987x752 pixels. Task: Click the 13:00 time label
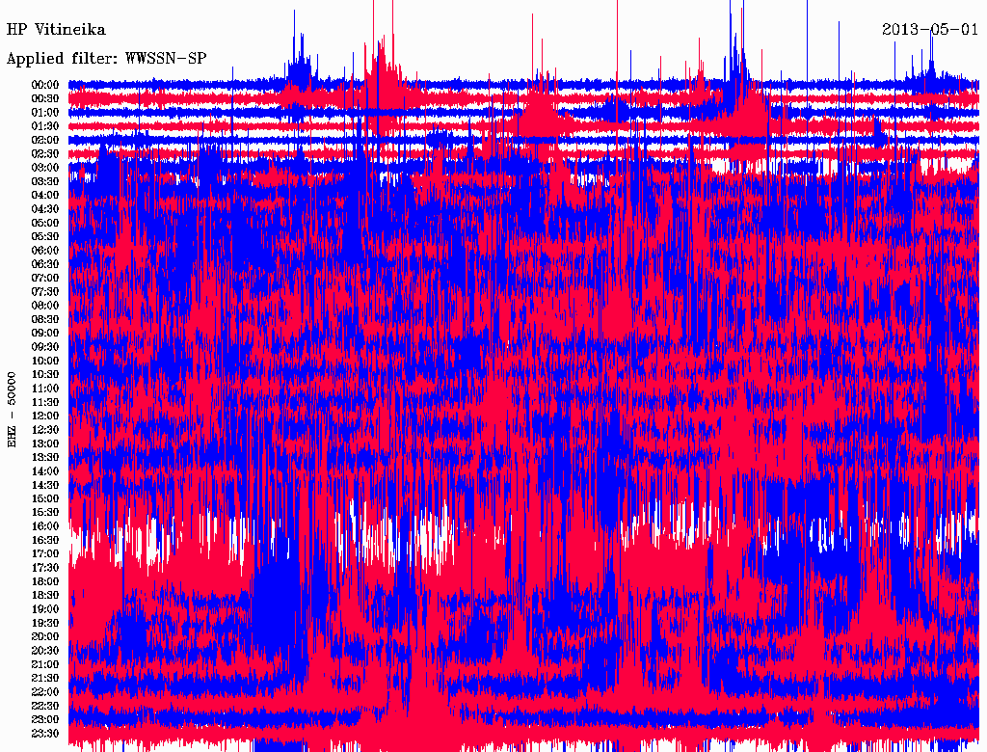tap(45, 443)
